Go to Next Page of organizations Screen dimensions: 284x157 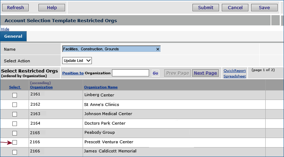coord(205,73)
